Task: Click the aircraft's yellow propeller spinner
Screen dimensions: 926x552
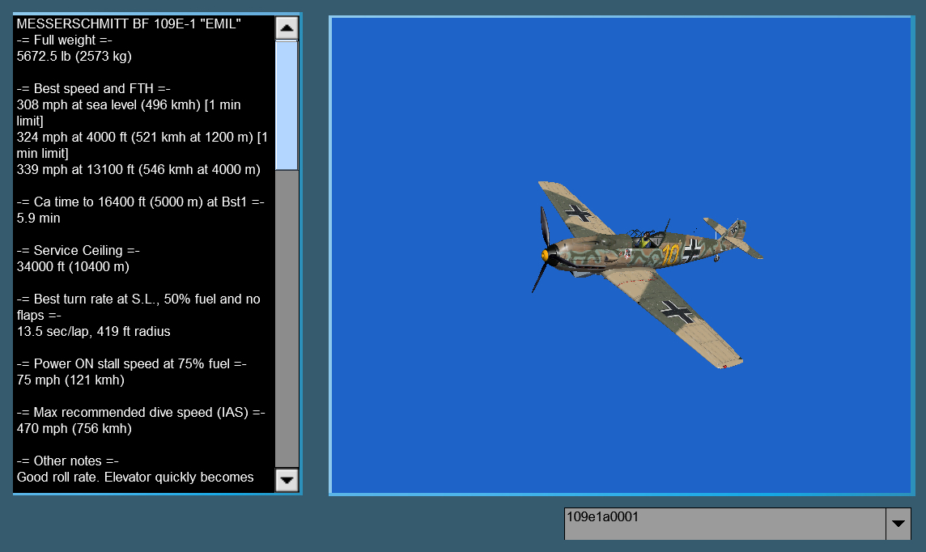Action: click(546, 256)
